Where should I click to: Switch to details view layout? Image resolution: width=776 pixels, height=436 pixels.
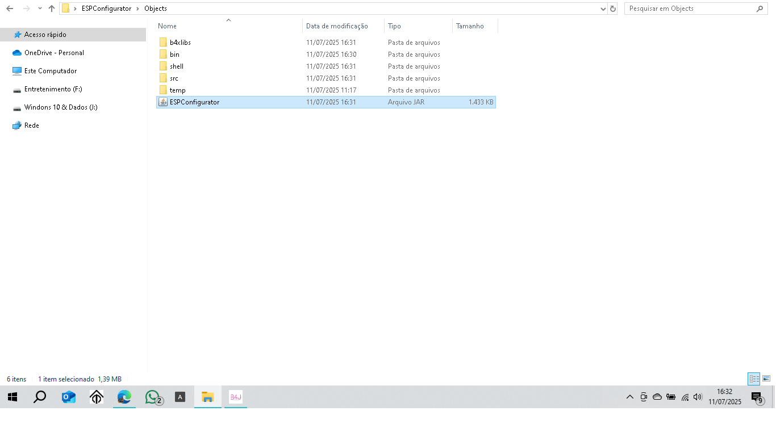coord(754,379)
